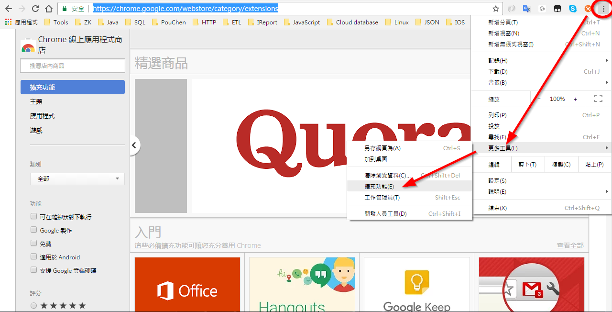Open the ETL bookmark folder

232,22
